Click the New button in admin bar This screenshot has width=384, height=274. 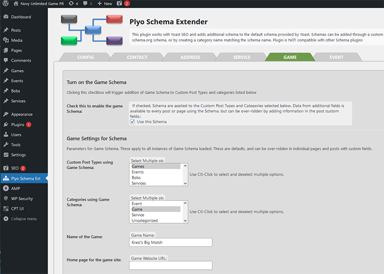click(105, 3)
